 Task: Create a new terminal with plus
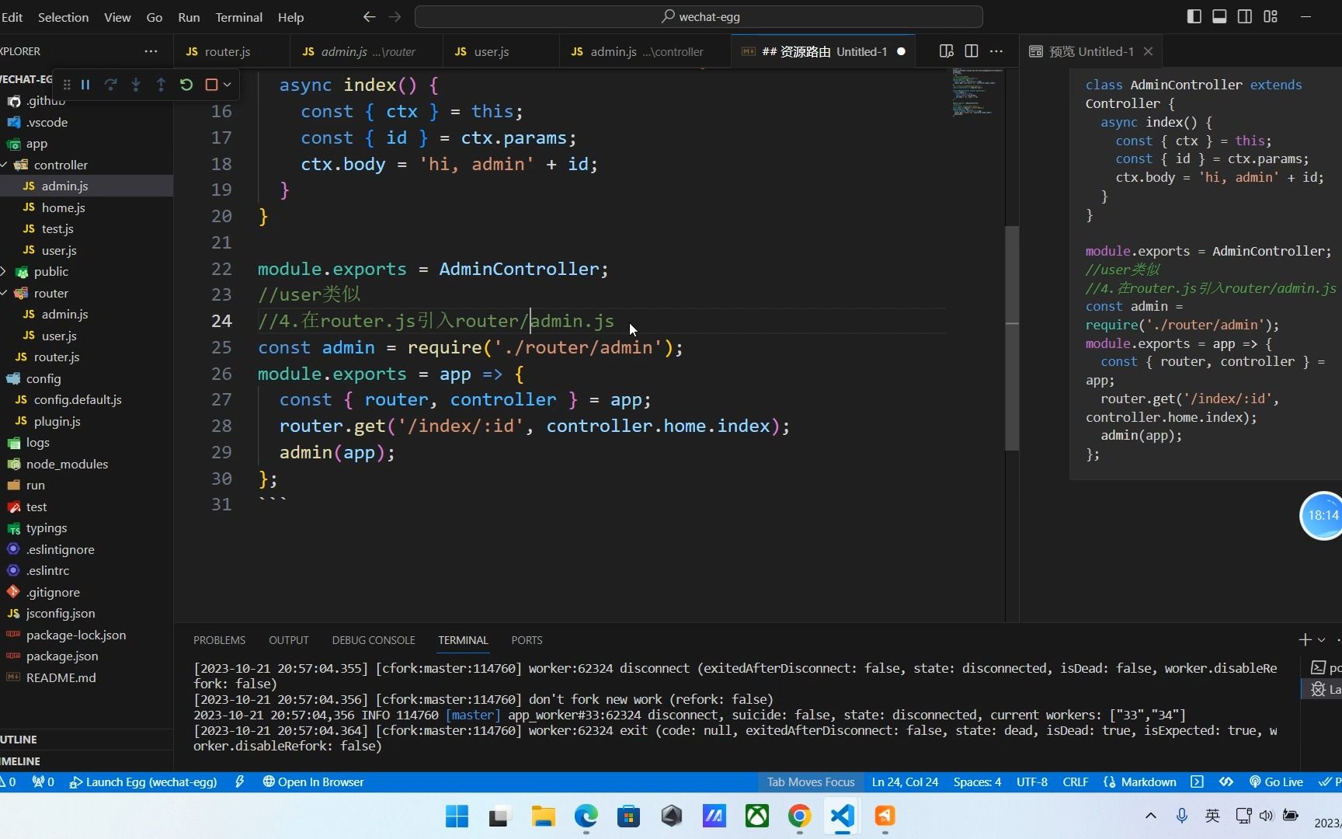[1305, 639]
